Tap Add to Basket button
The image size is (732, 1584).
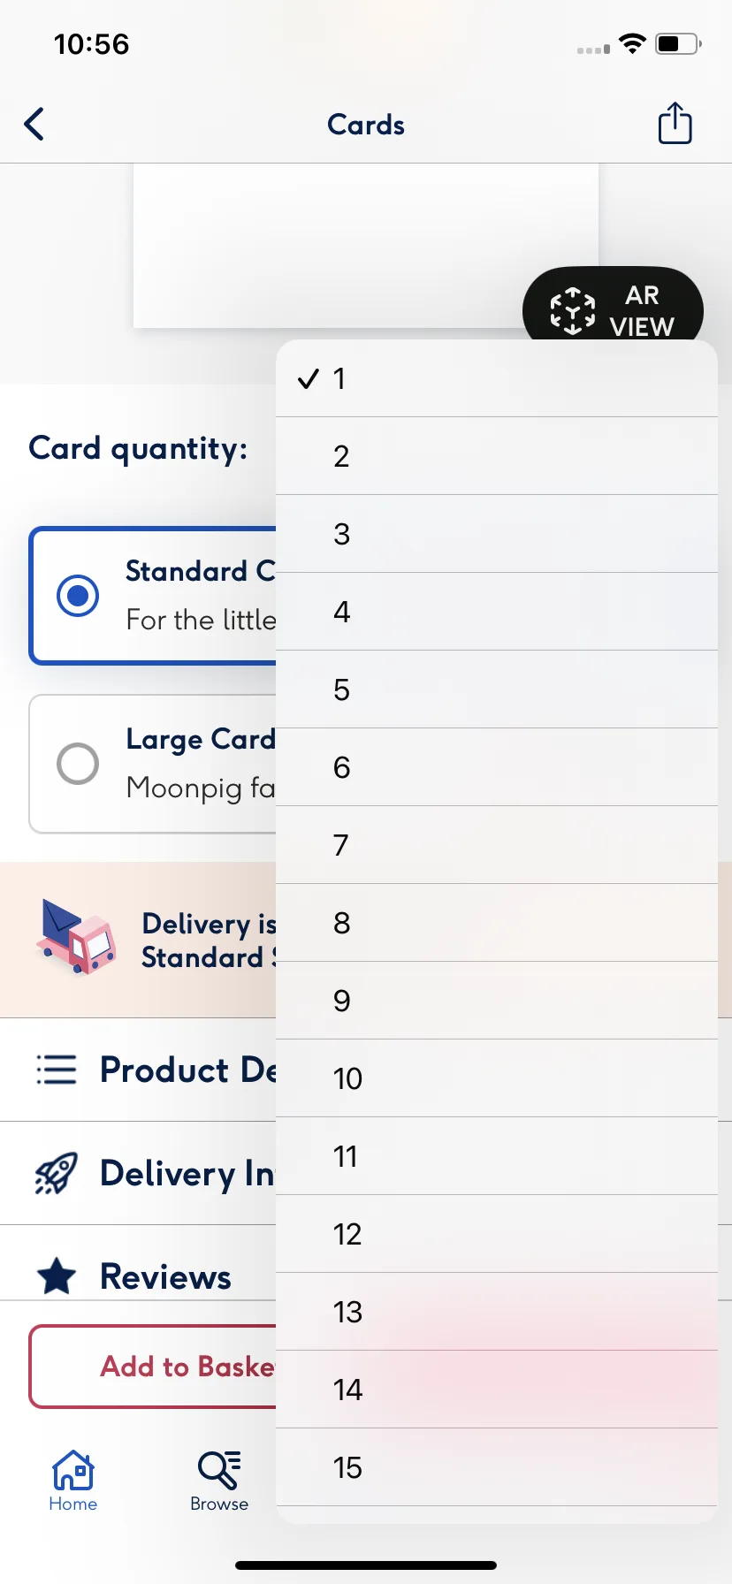pos(153,1367)
